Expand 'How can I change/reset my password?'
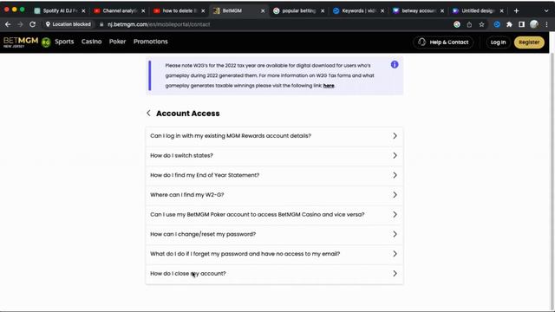The width and height of the screenshot is (555, 312). pyautogui.click(x=274, y=234)
